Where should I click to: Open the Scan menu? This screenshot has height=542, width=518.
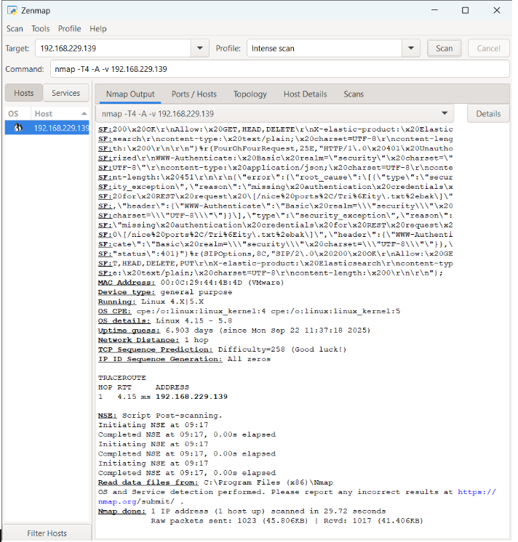(15, 28)
